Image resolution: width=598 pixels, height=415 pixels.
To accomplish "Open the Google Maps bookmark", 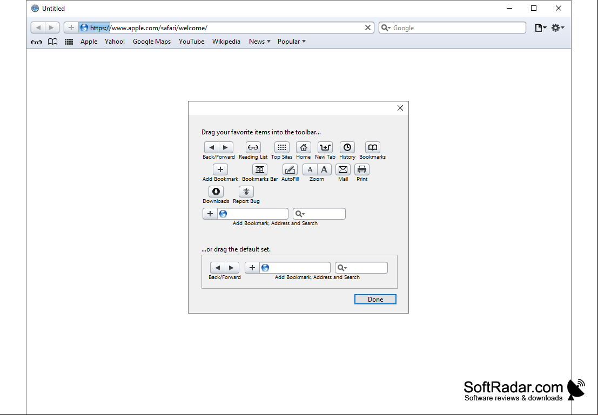I will coord(152,42).
